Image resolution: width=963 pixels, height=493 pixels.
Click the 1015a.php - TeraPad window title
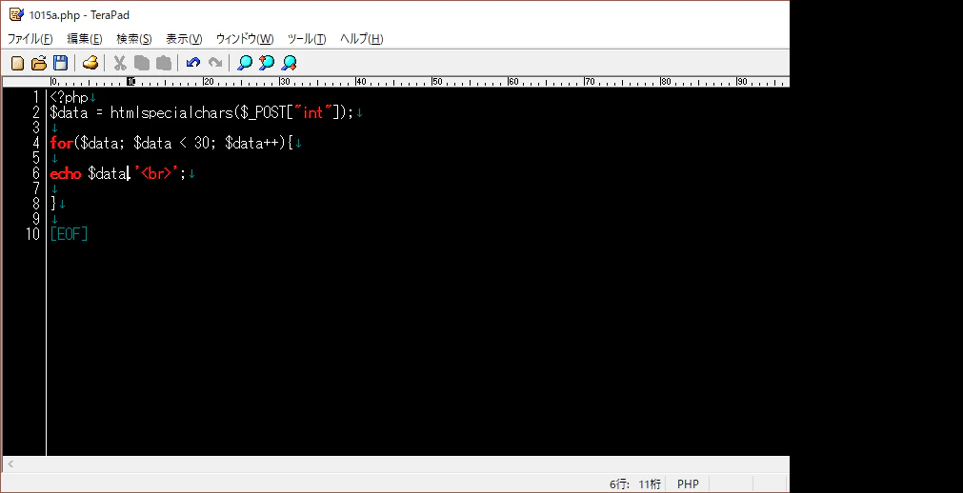(79, 14)
